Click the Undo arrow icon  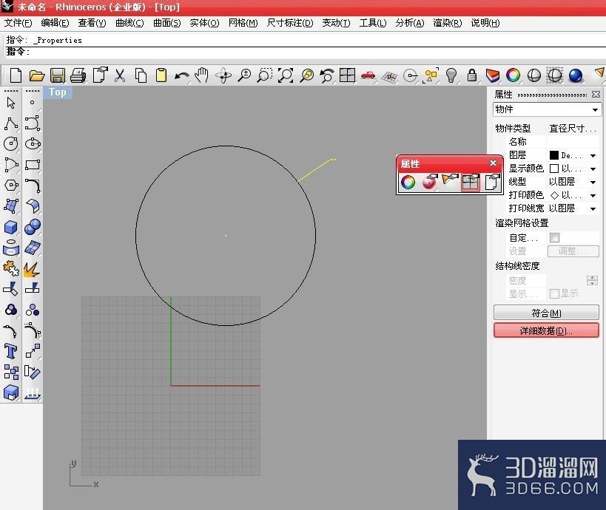pos(181,75)
